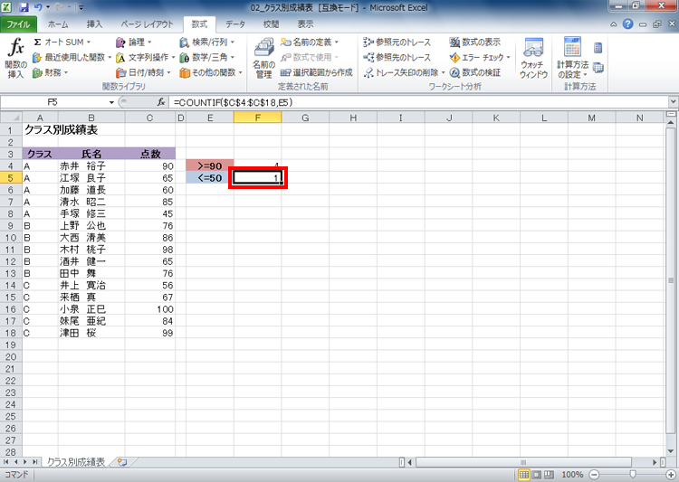Trace Dependents (参照先のトレース)
Image resolution: width=679 pixels, height=482 pixels.
tap(397, 57)
